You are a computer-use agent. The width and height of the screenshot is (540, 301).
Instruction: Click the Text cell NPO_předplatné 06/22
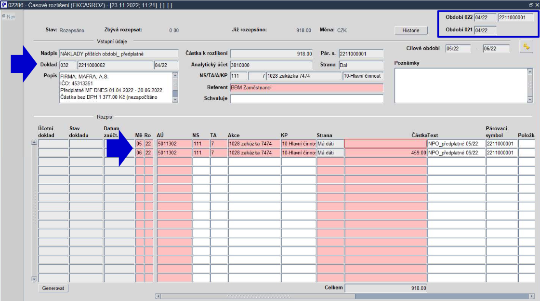tap(456, 153)
